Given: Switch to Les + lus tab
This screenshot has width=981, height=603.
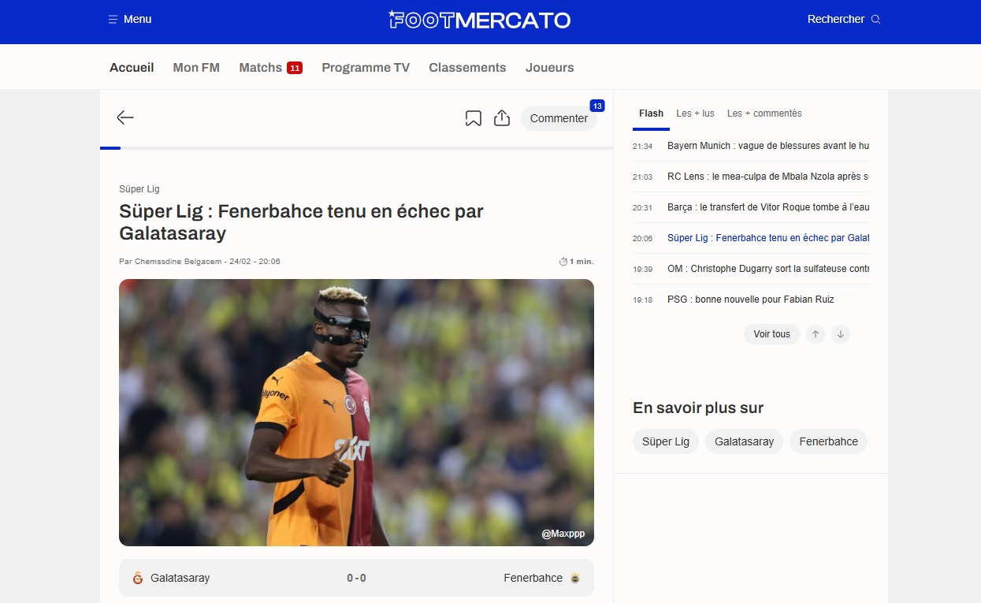Looking at the screenshot, I should [695, 114].
